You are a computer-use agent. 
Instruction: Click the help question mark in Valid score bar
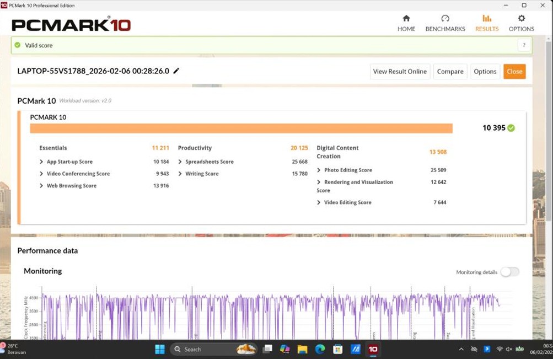524,45
